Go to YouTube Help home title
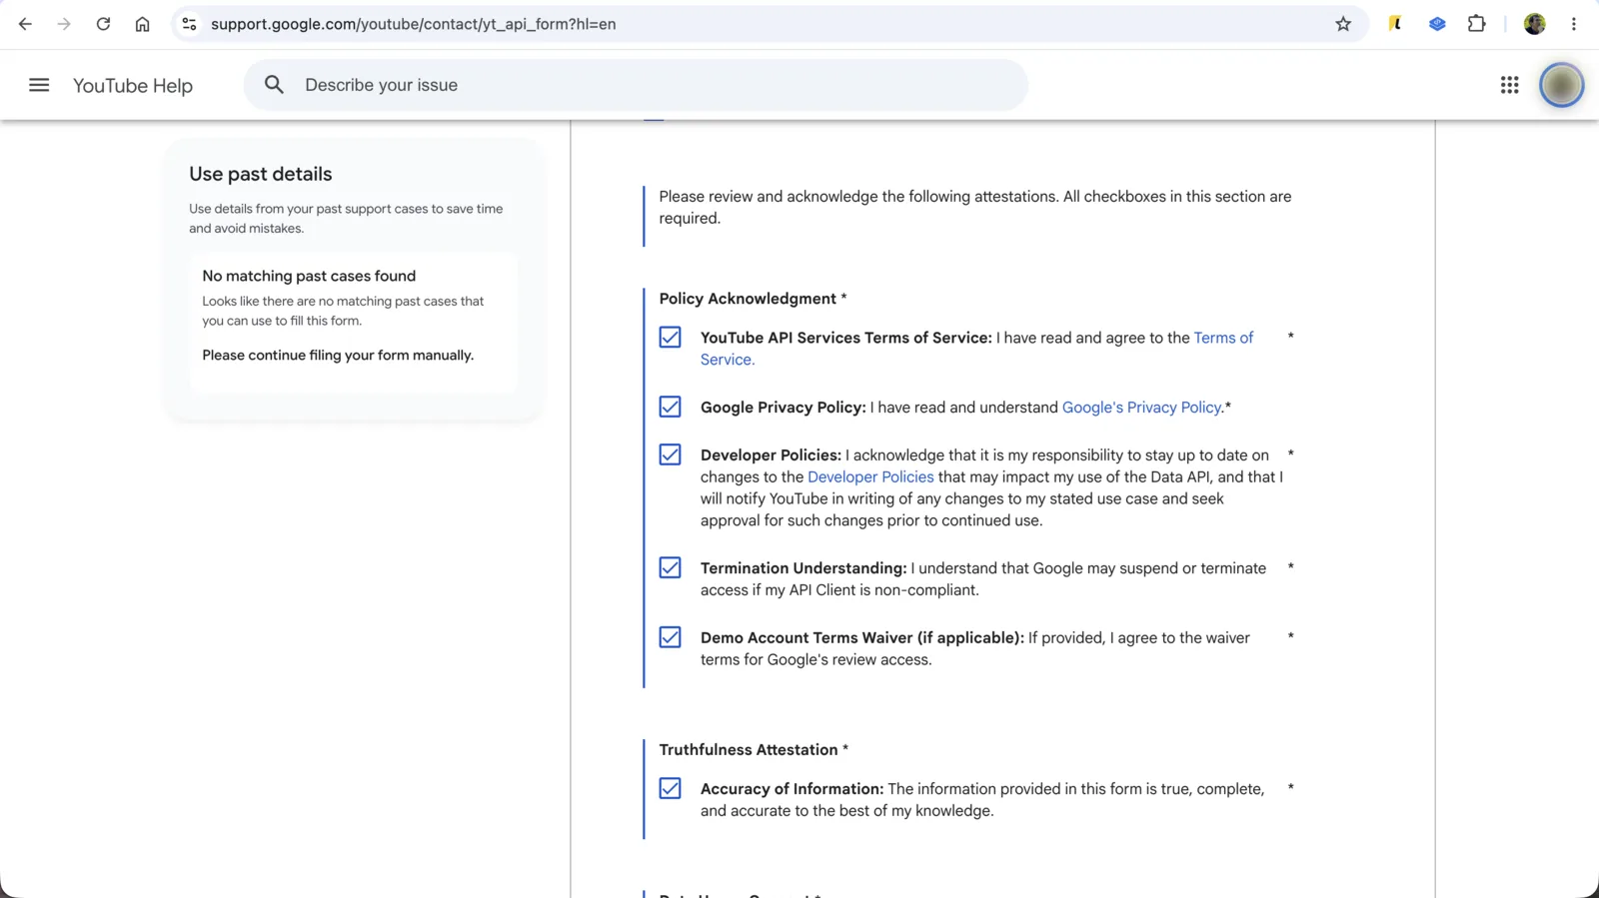Image resolution: width=1599 pixels, height=898 pixels. point(133,86)
